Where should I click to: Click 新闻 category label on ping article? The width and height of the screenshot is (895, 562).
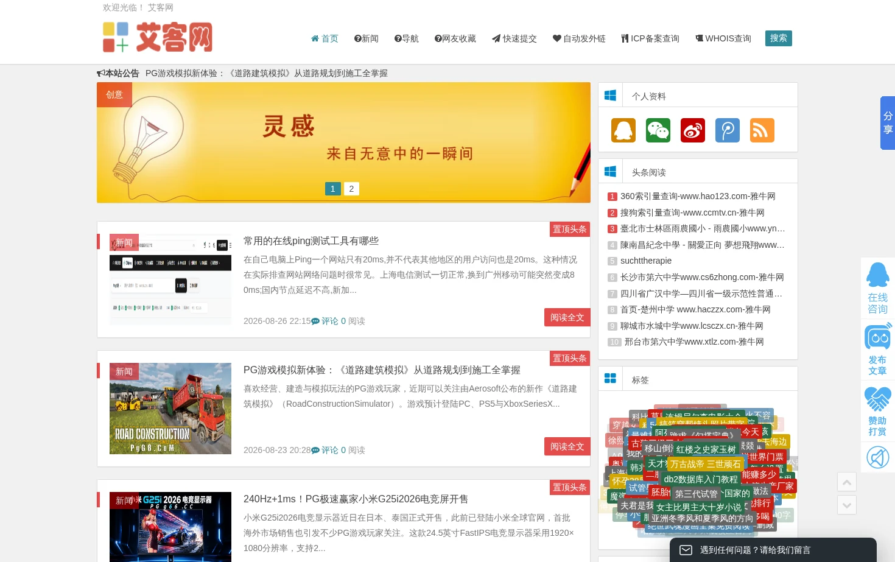124,242
